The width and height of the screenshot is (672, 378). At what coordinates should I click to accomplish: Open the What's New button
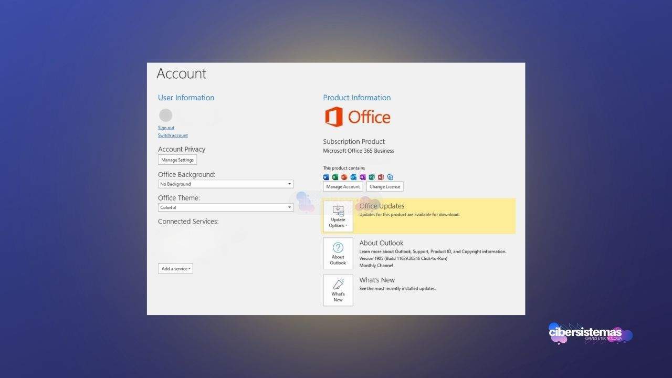[x=338, y=290]
